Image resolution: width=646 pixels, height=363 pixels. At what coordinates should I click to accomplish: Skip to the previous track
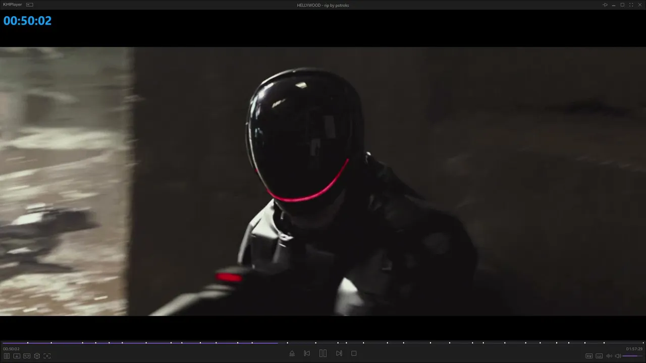point(307,353)
